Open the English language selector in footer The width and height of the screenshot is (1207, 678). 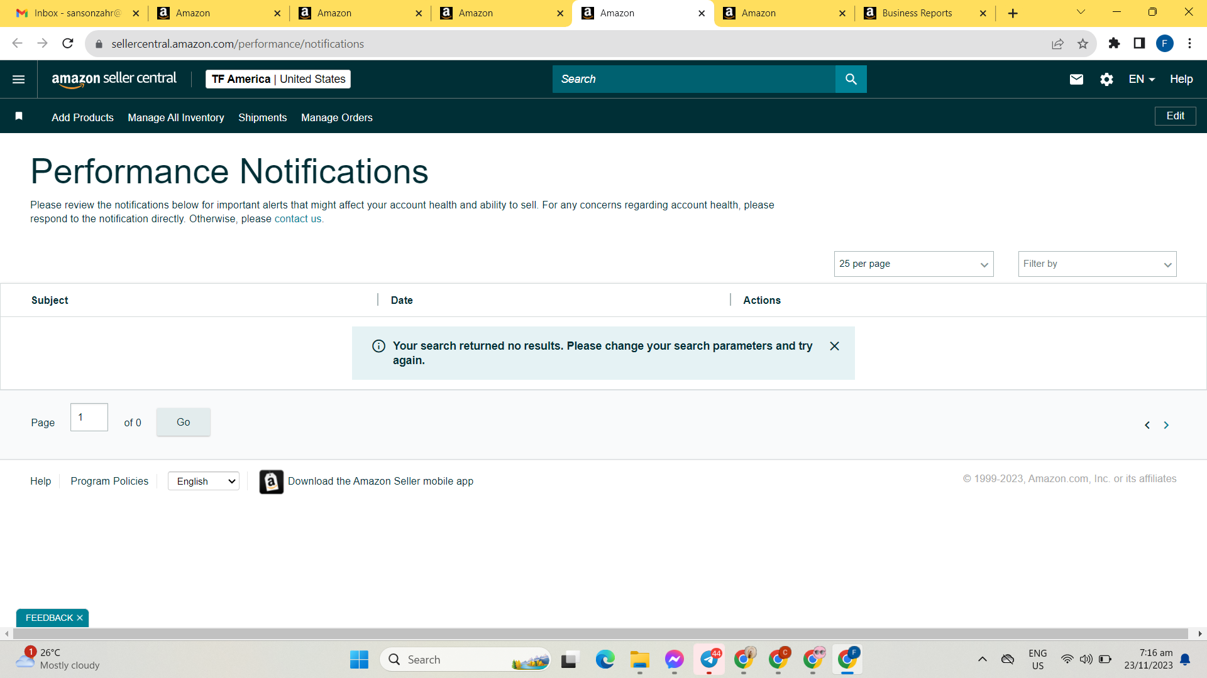[x=204, y=482]
